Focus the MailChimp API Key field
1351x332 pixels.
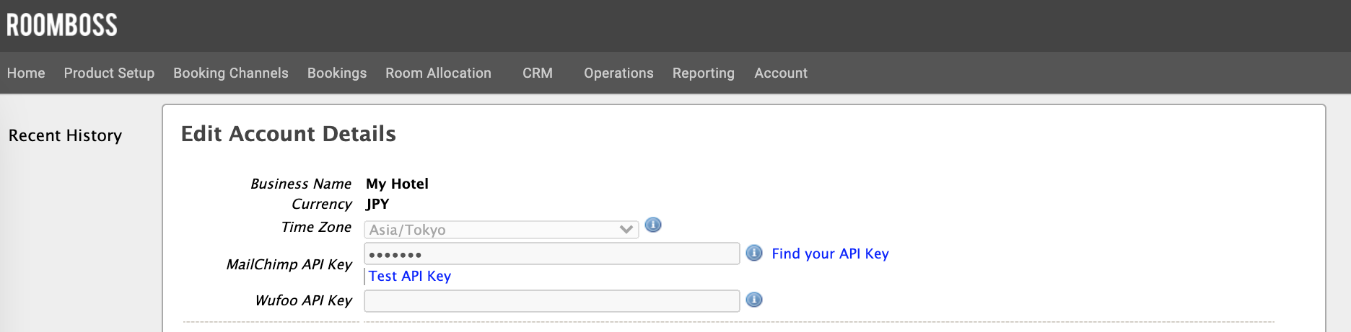[551, 254]
